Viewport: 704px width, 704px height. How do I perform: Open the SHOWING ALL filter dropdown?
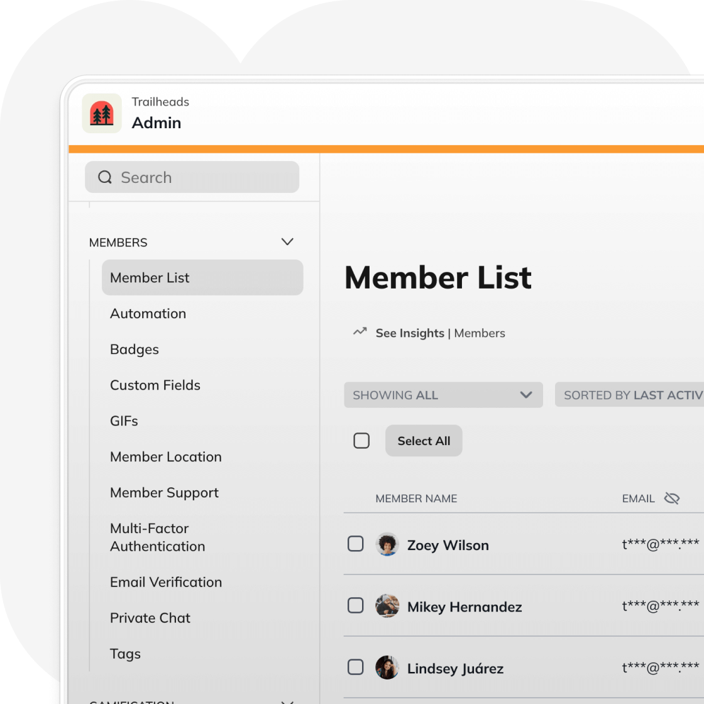pos(443,395)
